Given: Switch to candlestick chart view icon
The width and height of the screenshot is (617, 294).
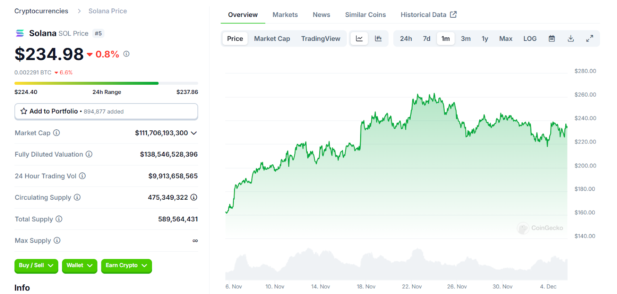Looking at the screenshot, I should click(x=378, y=38).
